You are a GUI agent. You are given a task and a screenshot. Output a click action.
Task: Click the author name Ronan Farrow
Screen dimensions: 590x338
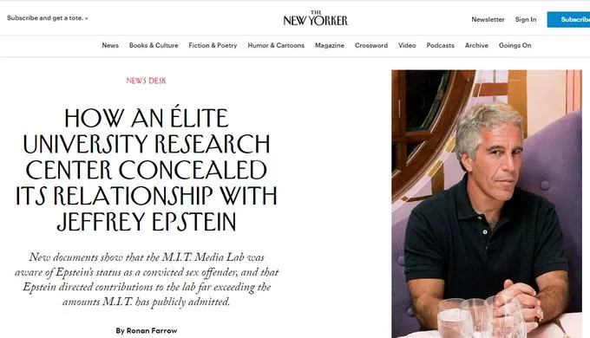coord(152,331)
